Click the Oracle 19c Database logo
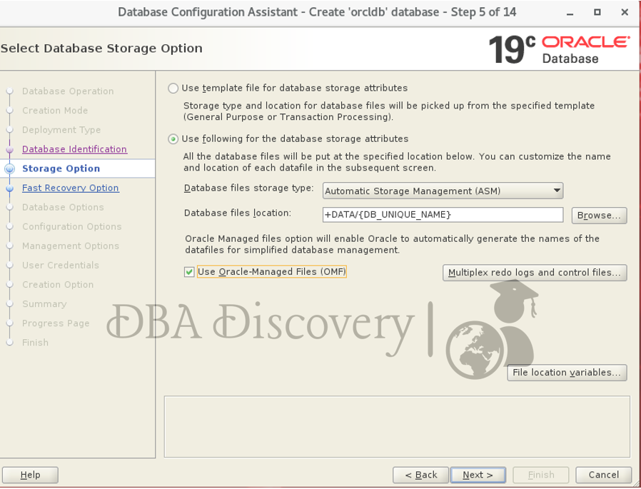Screen dimensions: 641x489 558,49
